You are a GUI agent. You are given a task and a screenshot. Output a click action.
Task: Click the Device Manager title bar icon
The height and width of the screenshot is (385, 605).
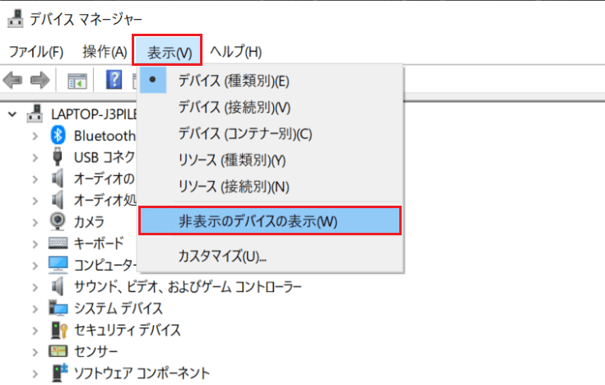(16, 19)
